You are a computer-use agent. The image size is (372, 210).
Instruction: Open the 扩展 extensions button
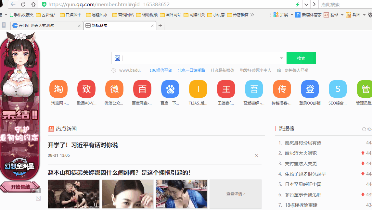pos(281,15)
